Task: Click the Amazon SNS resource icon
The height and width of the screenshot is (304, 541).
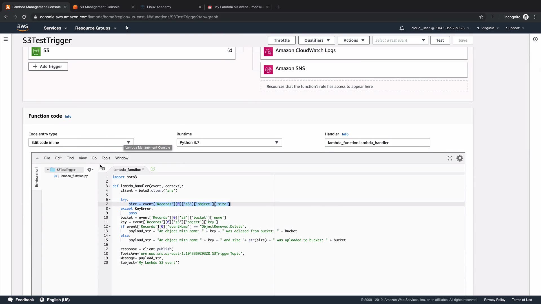Action: click(268, 69)
